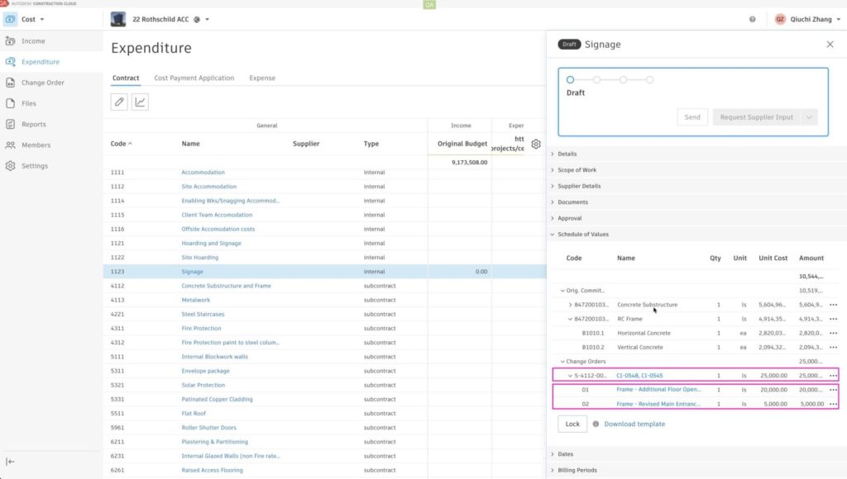Select Expenditure in the sidebar
847x479 pixels.
41,62
